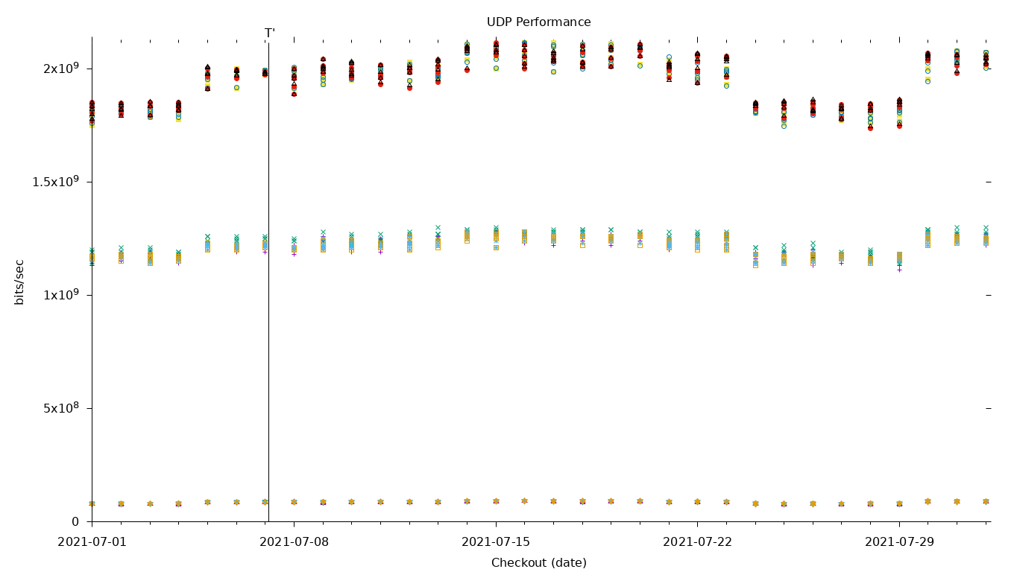Click the 2021-07-01 date label
The width and height of the screenshot is (1014, 572).
pos(92,542)
